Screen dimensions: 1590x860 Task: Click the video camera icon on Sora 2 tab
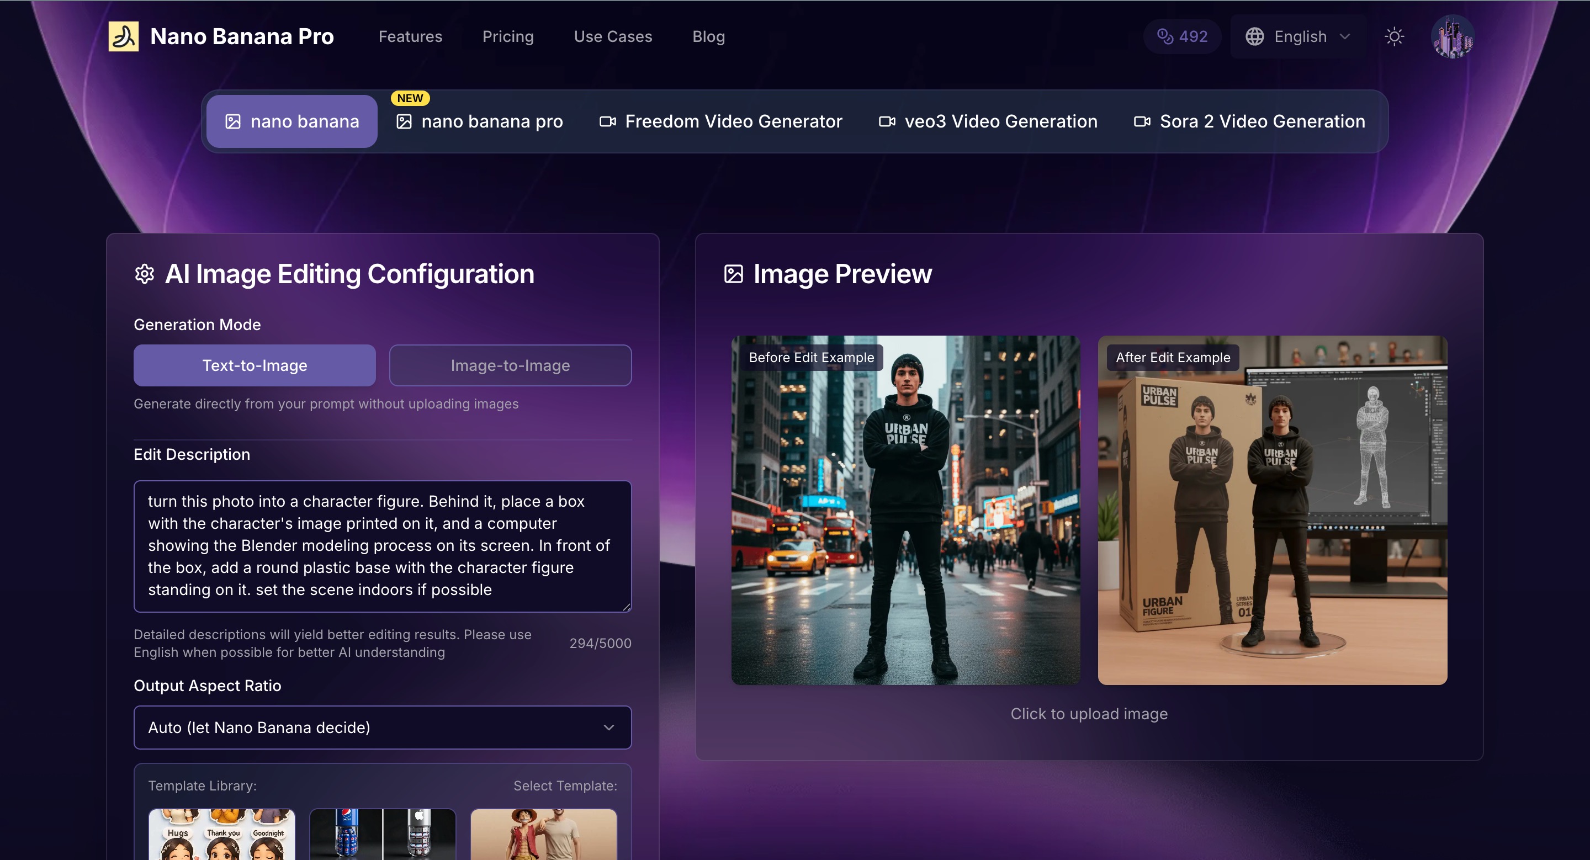(x=1142, y=121)
